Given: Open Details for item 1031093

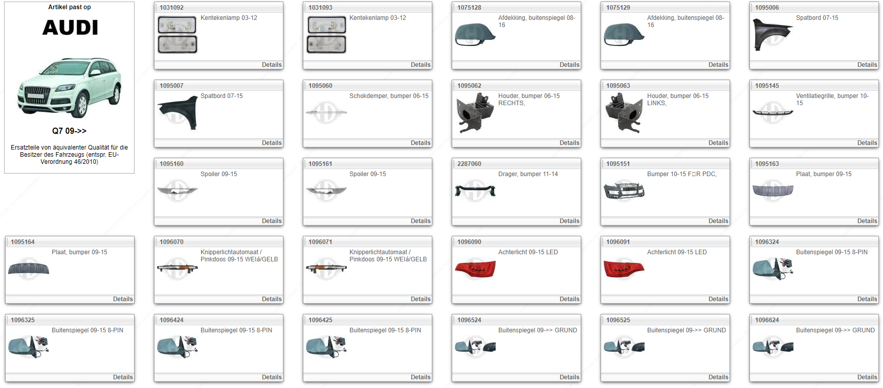Looking at the screenshot, I should click(420, 65).
